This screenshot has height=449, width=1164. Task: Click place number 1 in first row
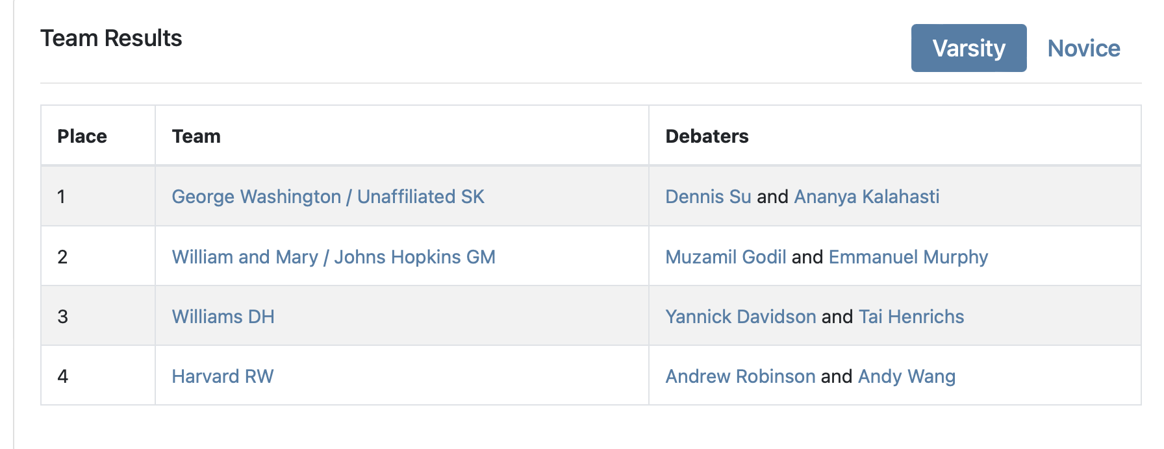pyautogui.click(x=61, y=197)
